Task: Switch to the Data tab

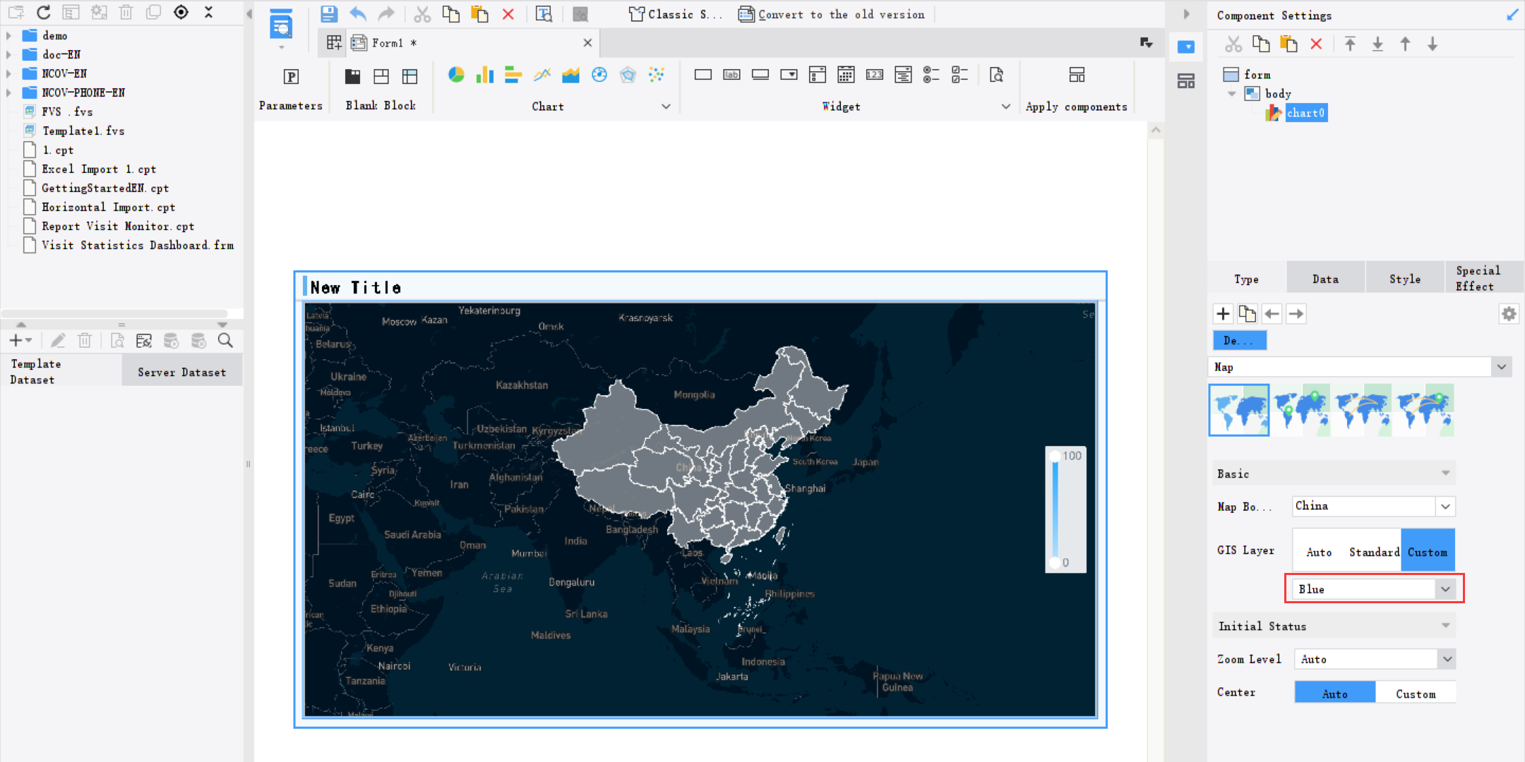Action: [x=1325, y=279]
